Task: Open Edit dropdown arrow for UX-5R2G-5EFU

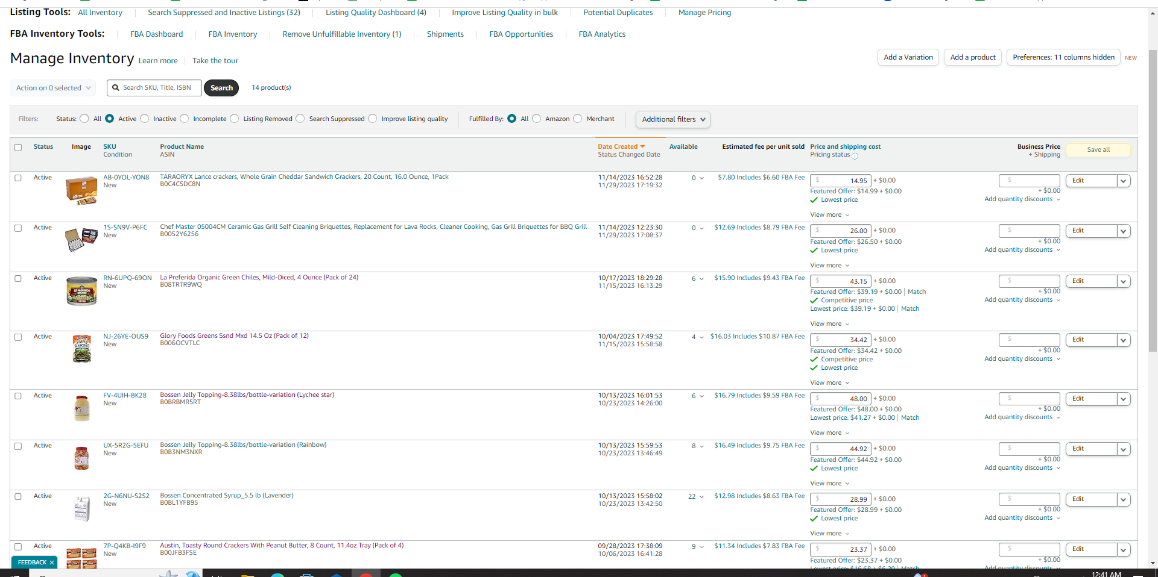Action: coord(1123,449)
